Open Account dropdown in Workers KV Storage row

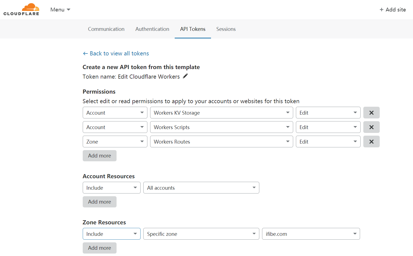point(115,113)
